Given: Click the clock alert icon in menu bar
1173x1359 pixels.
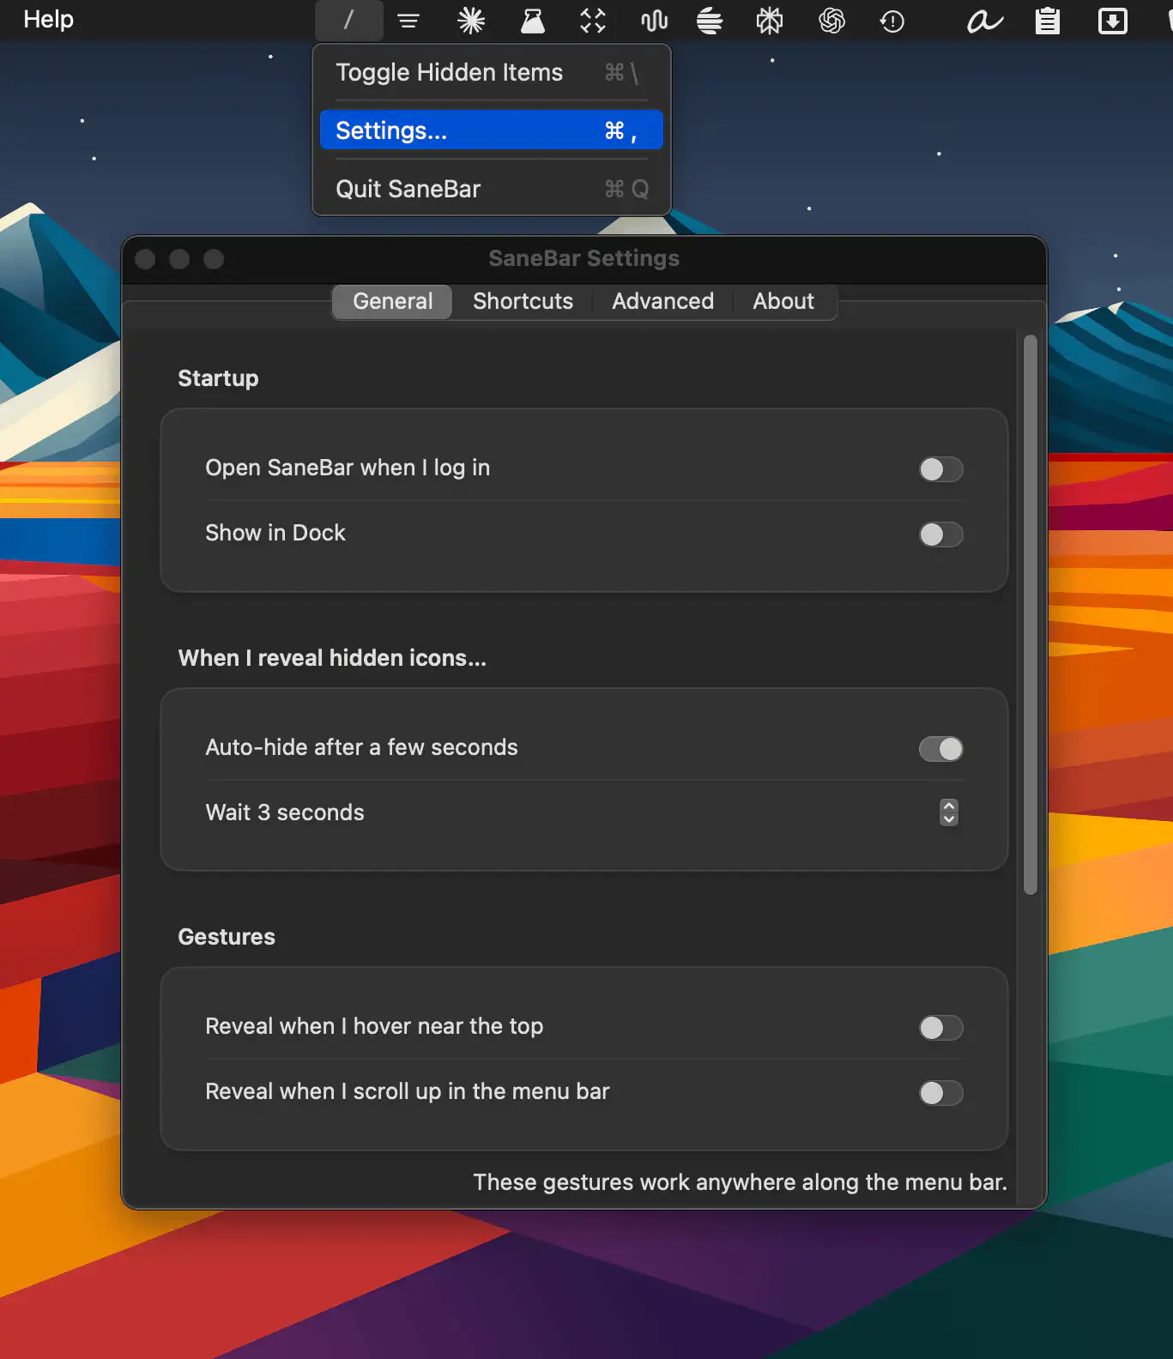Looking at the screenshot, I should (892, 21).
